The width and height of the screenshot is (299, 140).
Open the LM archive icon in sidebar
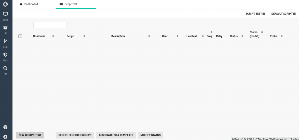tap(5, 28)
